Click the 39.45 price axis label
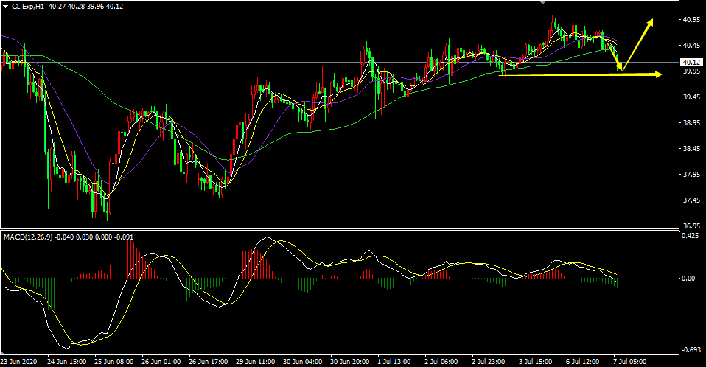The height and width of the screenshot is (367, 706). tap(691, 97)
